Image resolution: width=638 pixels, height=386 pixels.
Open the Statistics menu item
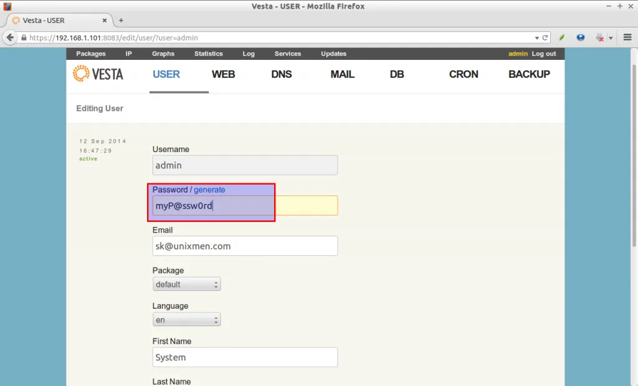pyautogui.click(x=208, y=54)
